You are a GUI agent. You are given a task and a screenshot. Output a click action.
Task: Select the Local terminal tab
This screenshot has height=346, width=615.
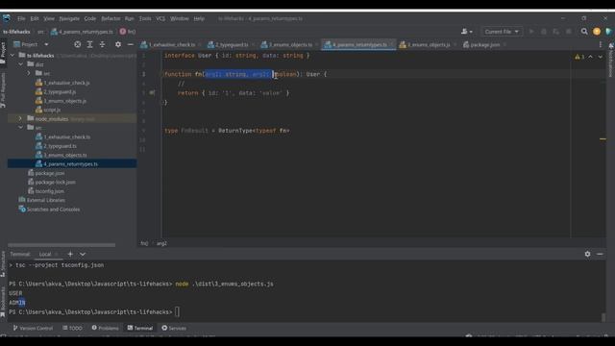(45, 254)
